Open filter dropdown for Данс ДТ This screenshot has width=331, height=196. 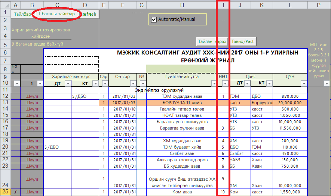[x=246, y=83]
